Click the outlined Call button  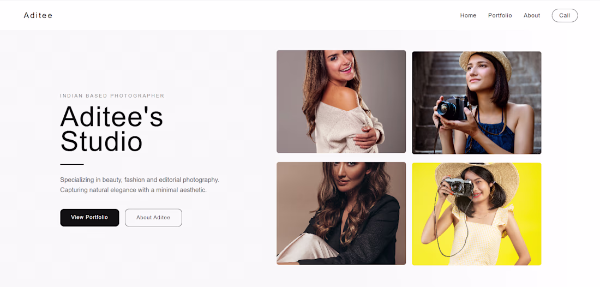(565, 16)
